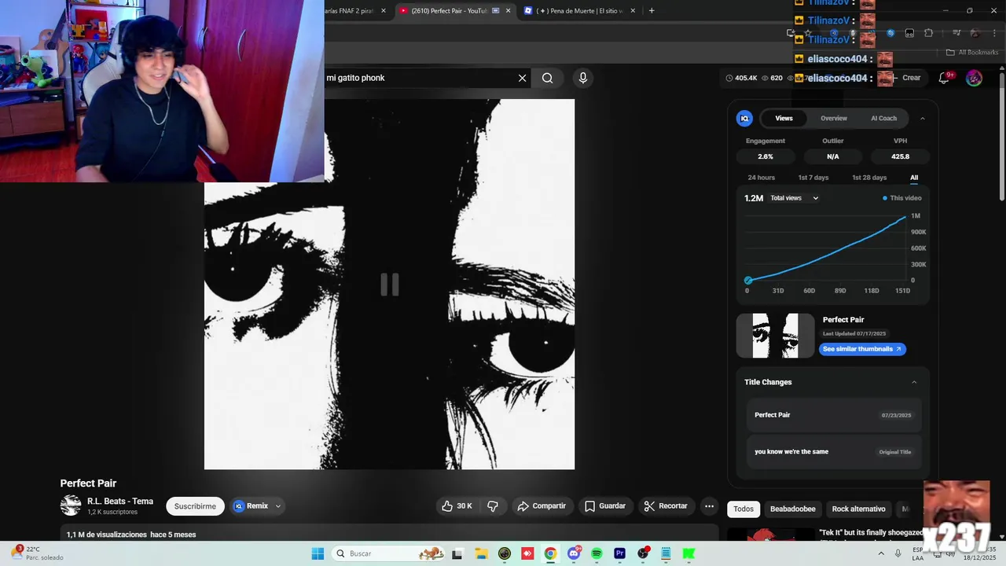Select the 1st 28 days range
Image resolution: width=1006 pixels, height=566 pixels.
869,178
